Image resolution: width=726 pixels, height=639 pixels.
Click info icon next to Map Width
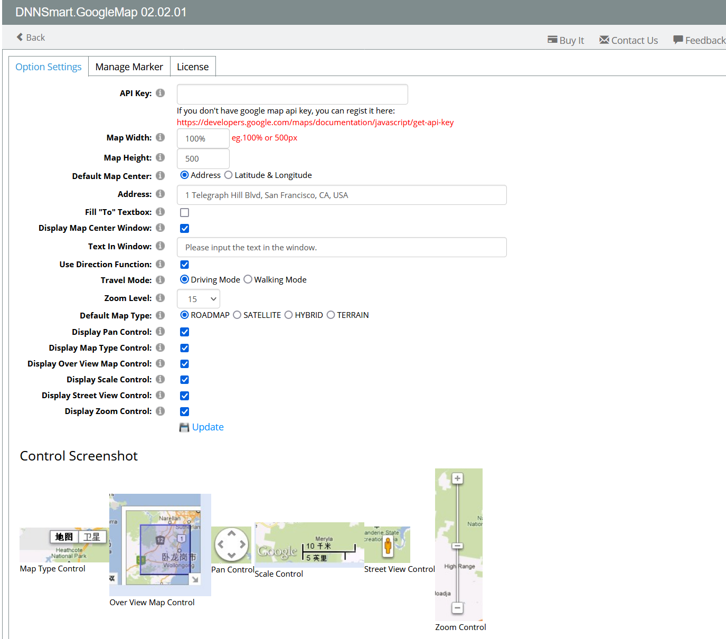pyautogui.click(x=161, y=137)
